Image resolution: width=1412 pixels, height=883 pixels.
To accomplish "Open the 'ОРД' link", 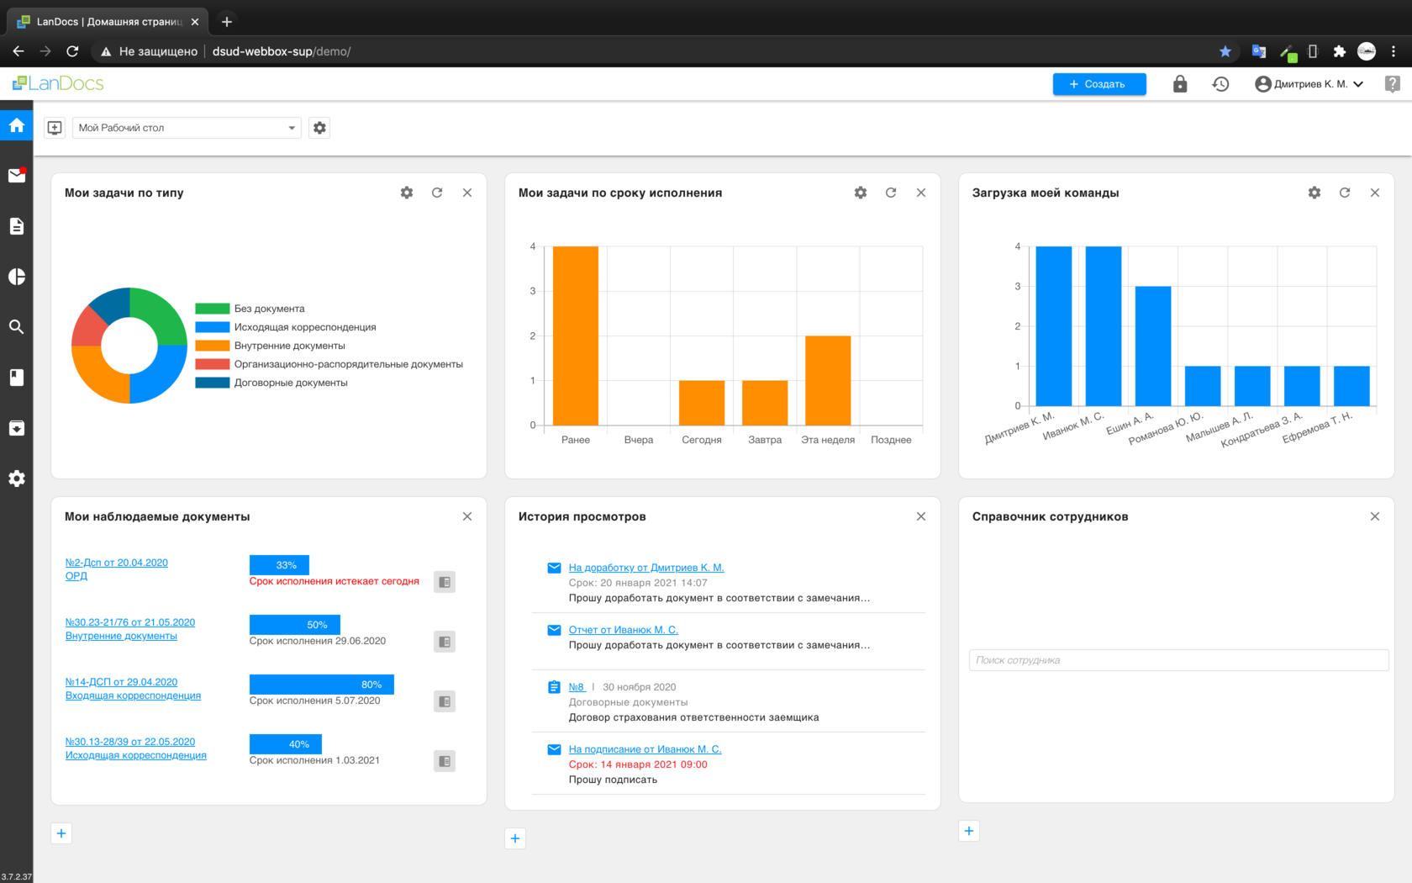I will [x=76, y=576].
